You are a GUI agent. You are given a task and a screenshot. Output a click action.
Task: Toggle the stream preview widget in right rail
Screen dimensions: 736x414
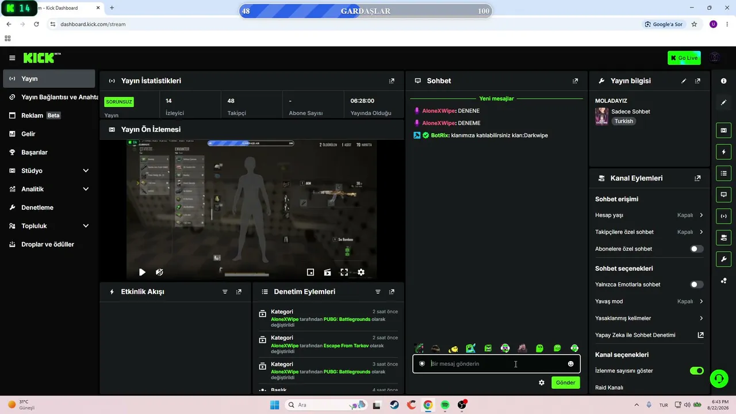[723, 131]
